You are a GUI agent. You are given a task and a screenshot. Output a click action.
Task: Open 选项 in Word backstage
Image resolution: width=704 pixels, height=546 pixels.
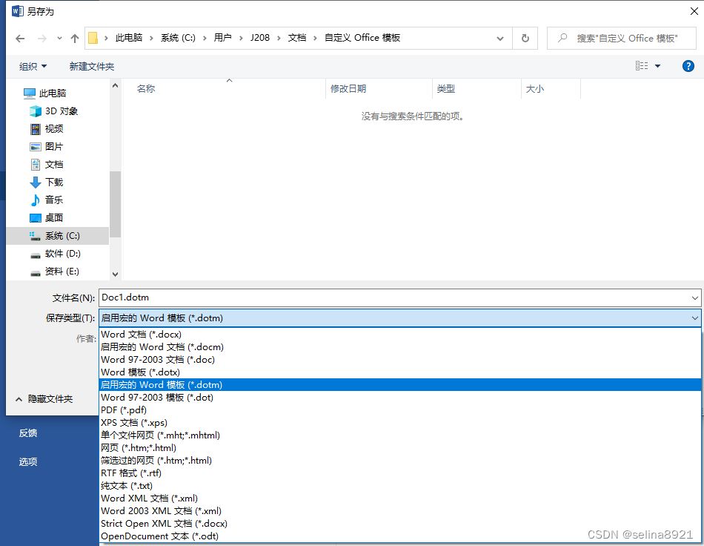click(x=28, y=461)
